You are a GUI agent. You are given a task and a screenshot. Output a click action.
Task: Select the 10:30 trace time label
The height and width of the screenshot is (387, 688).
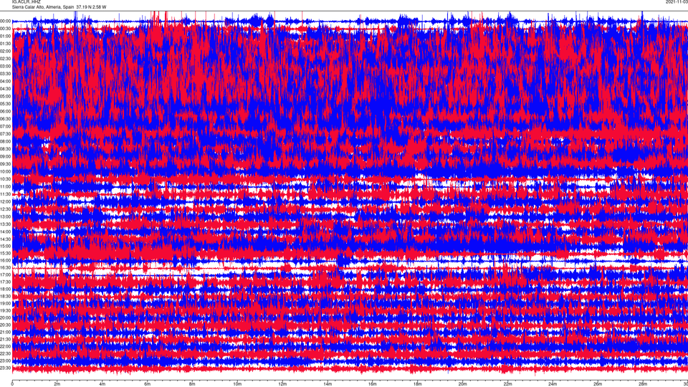pos(5,179)
